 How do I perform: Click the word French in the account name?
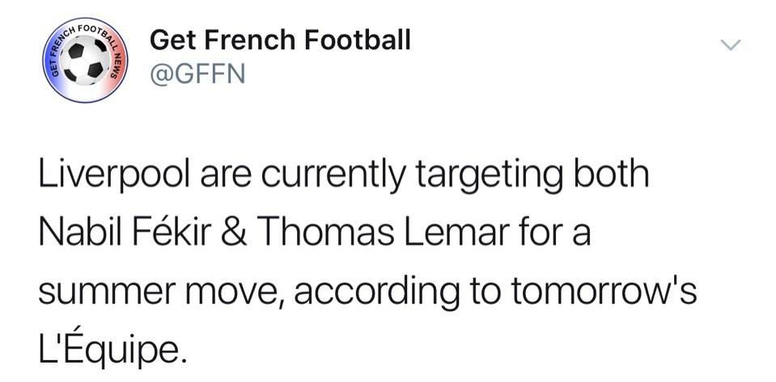244,39
